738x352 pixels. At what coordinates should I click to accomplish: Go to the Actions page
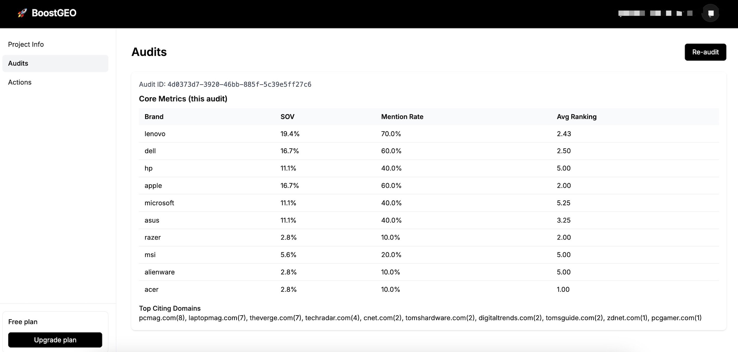coord(20,82)
